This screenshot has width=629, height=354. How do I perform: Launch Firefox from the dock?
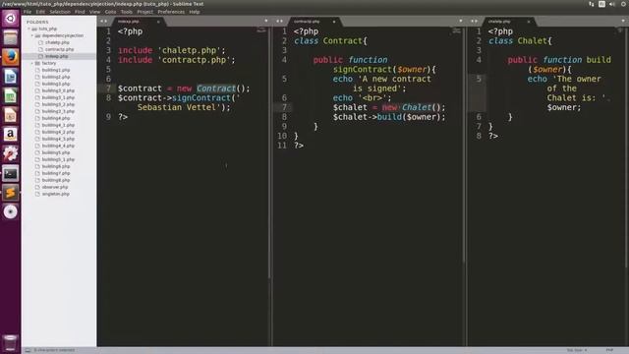11,57
